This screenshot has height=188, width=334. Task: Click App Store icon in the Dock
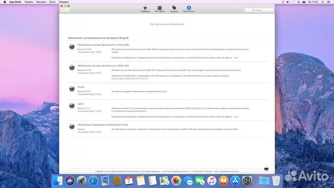[x=235, y=181]
